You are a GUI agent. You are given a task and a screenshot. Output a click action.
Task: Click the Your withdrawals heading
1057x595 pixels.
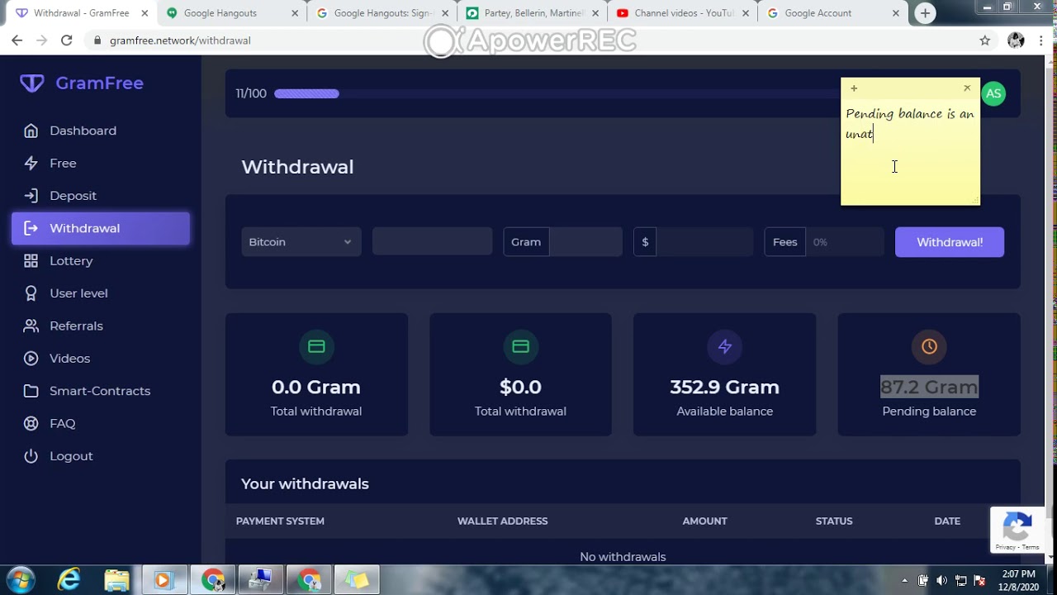pyautogui.click(x=305, y=483)
